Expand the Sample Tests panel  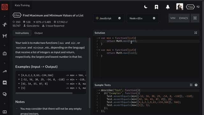191,85
